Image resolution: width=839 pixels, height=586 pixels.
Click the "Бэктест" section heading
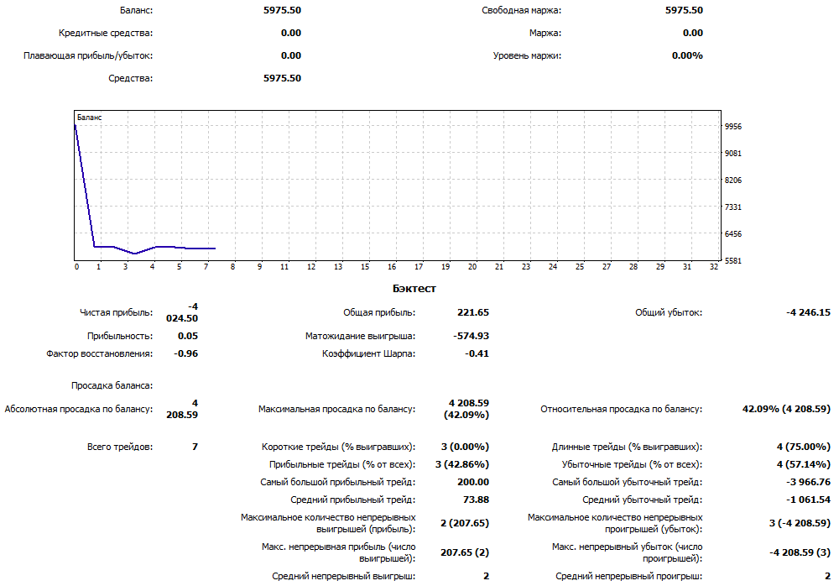414,289
